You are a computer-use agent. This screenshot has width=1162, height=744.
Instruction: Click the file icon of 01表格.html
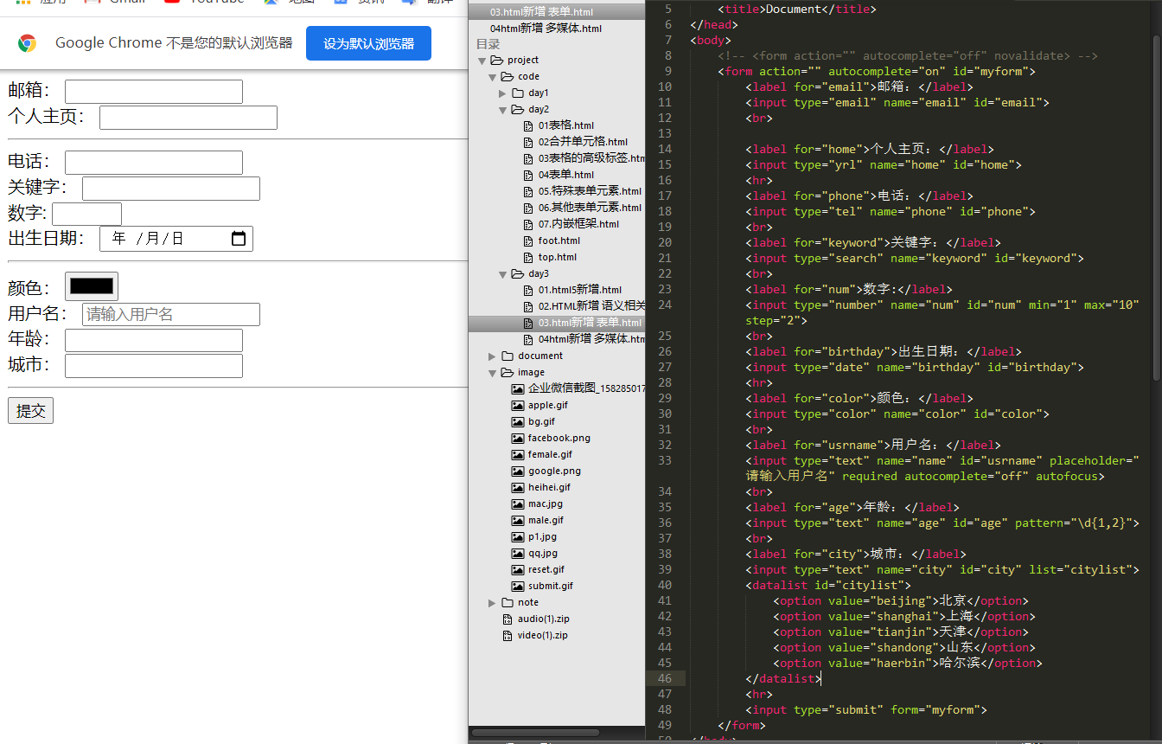point(529,126)
